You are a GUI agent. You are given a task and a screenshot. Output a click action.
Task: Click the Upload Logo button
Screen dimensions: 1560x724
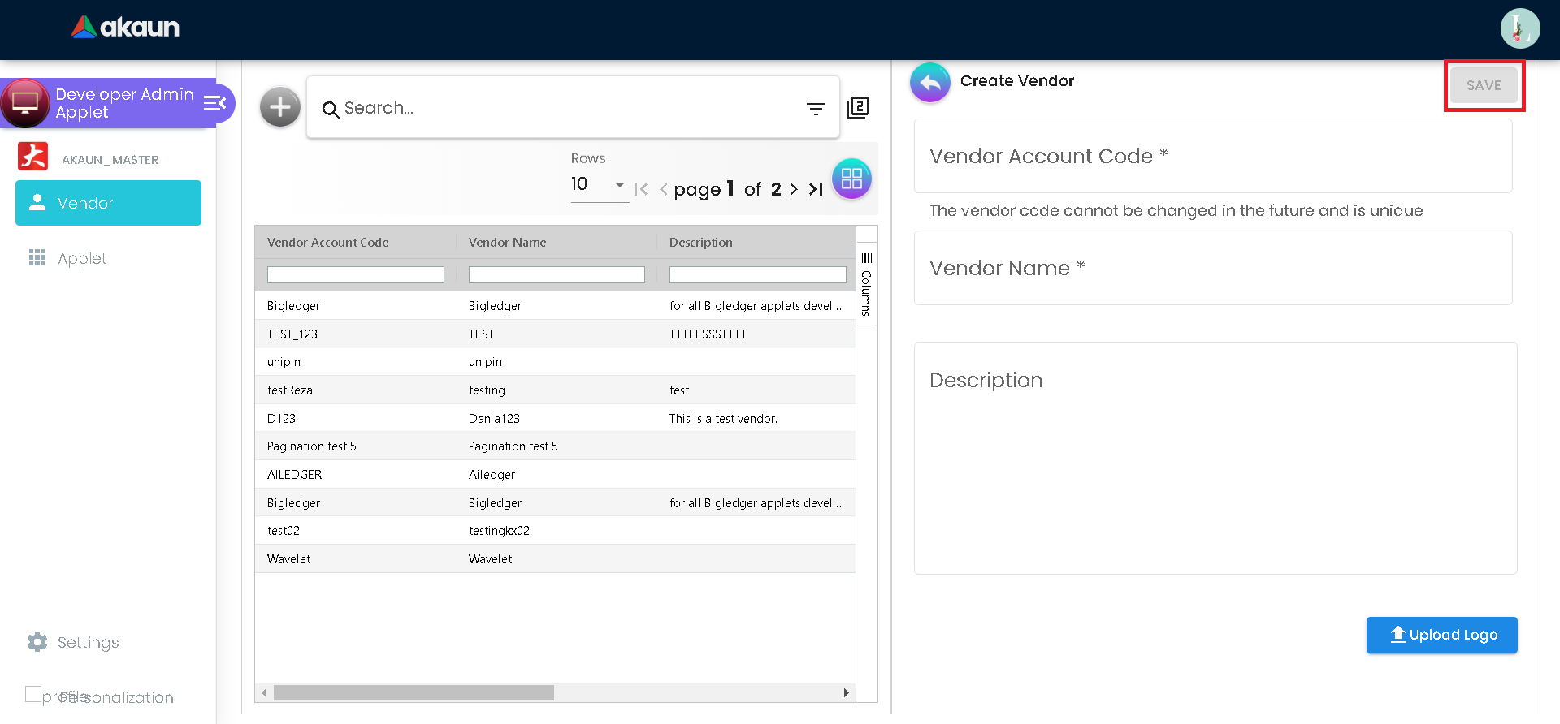(1441, 635)
